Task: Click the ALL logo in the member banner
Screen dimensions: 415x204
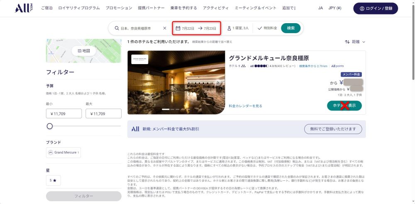Action: [135, 129]
